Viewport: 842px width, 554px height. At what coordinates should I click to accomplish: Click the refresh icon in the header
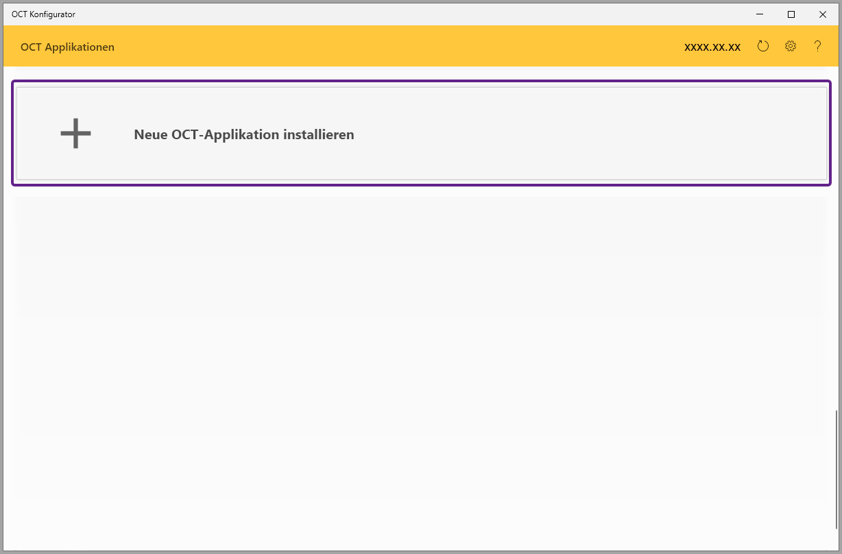pyautogui.click(x=763, y=47)
